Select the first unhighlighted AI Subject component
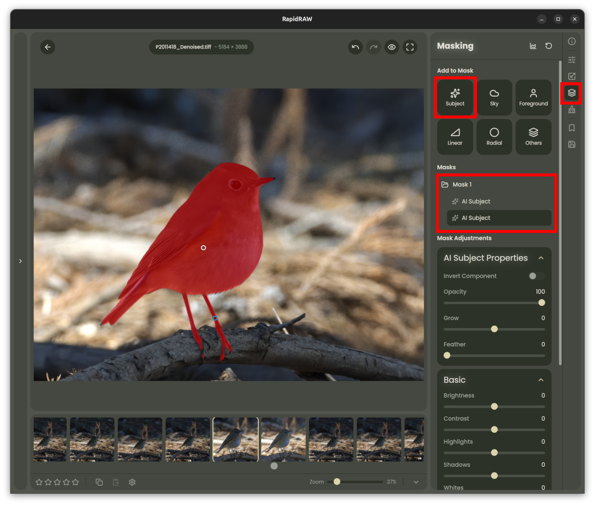This screenshot has height=505, width=595. click(x=499, y=201)
